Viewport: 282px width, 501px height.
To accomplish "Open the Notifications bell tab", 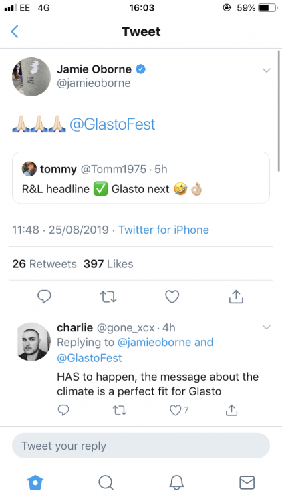I will pyautogui.click(x=176, y=482).
